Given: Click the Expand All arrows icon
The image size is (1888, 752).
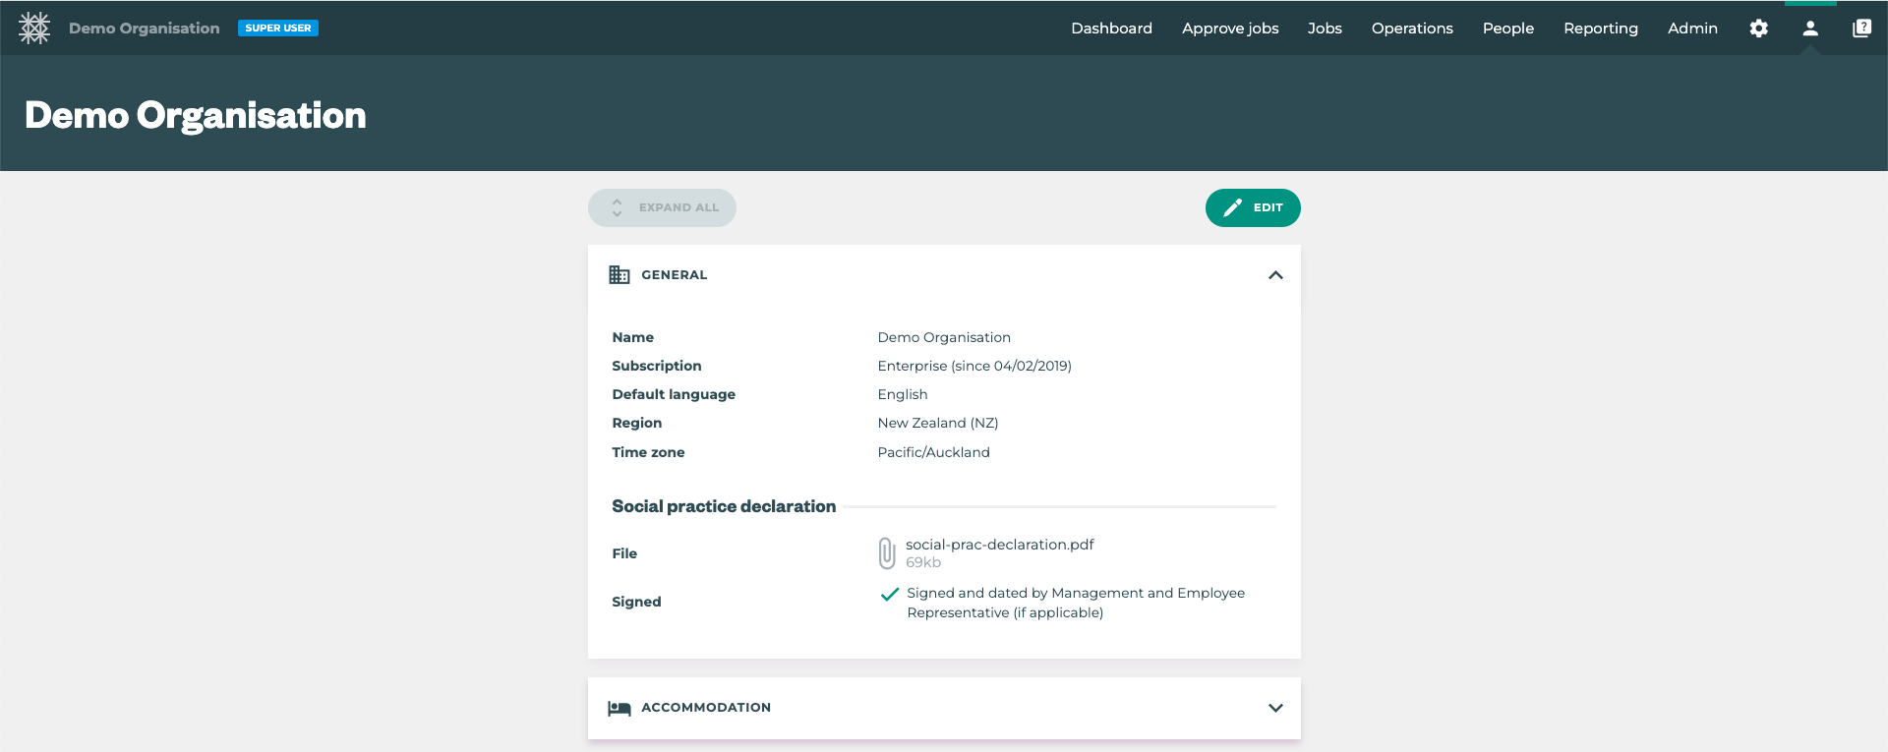Looking at the screenshot, I should point(617,207).
